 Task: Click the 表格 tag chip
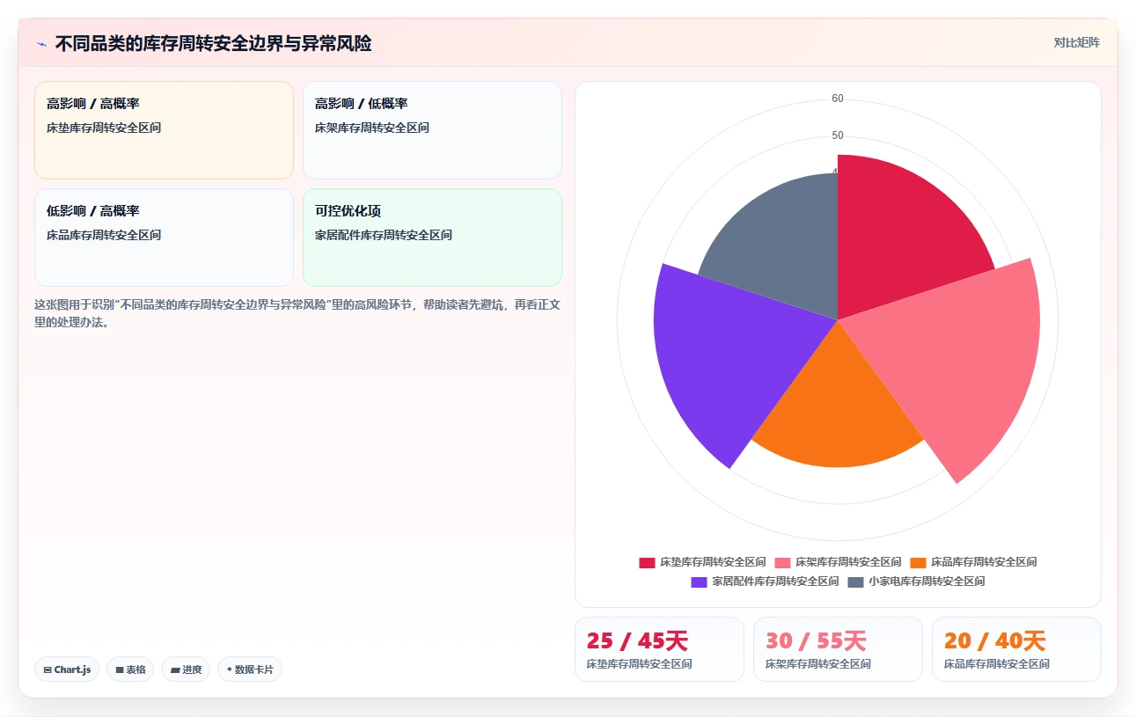pyautogui.click(x=130, y=669)
